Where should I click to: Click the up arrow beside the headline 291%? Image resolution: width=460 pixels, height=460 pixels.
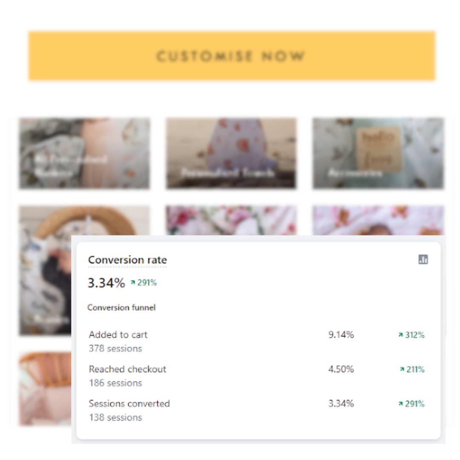coord(133,282)
